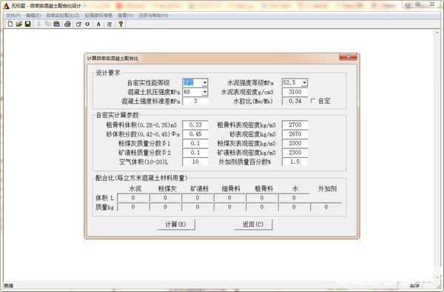Click the 细骨料 质量kg result cell
The image size is (444, 292).
coord(229,207)
